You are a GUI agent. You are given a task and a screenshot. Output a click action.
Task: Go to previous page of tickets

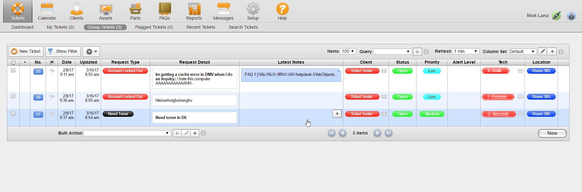(343, 133)
